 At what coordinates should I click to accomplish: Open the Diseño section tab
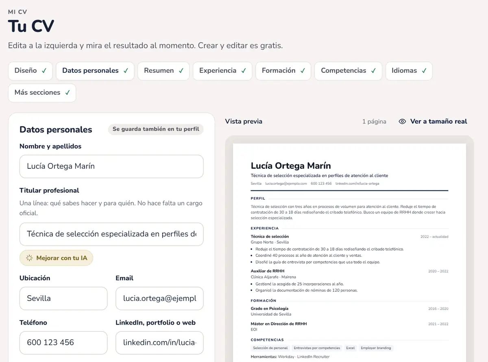(30, 71)
